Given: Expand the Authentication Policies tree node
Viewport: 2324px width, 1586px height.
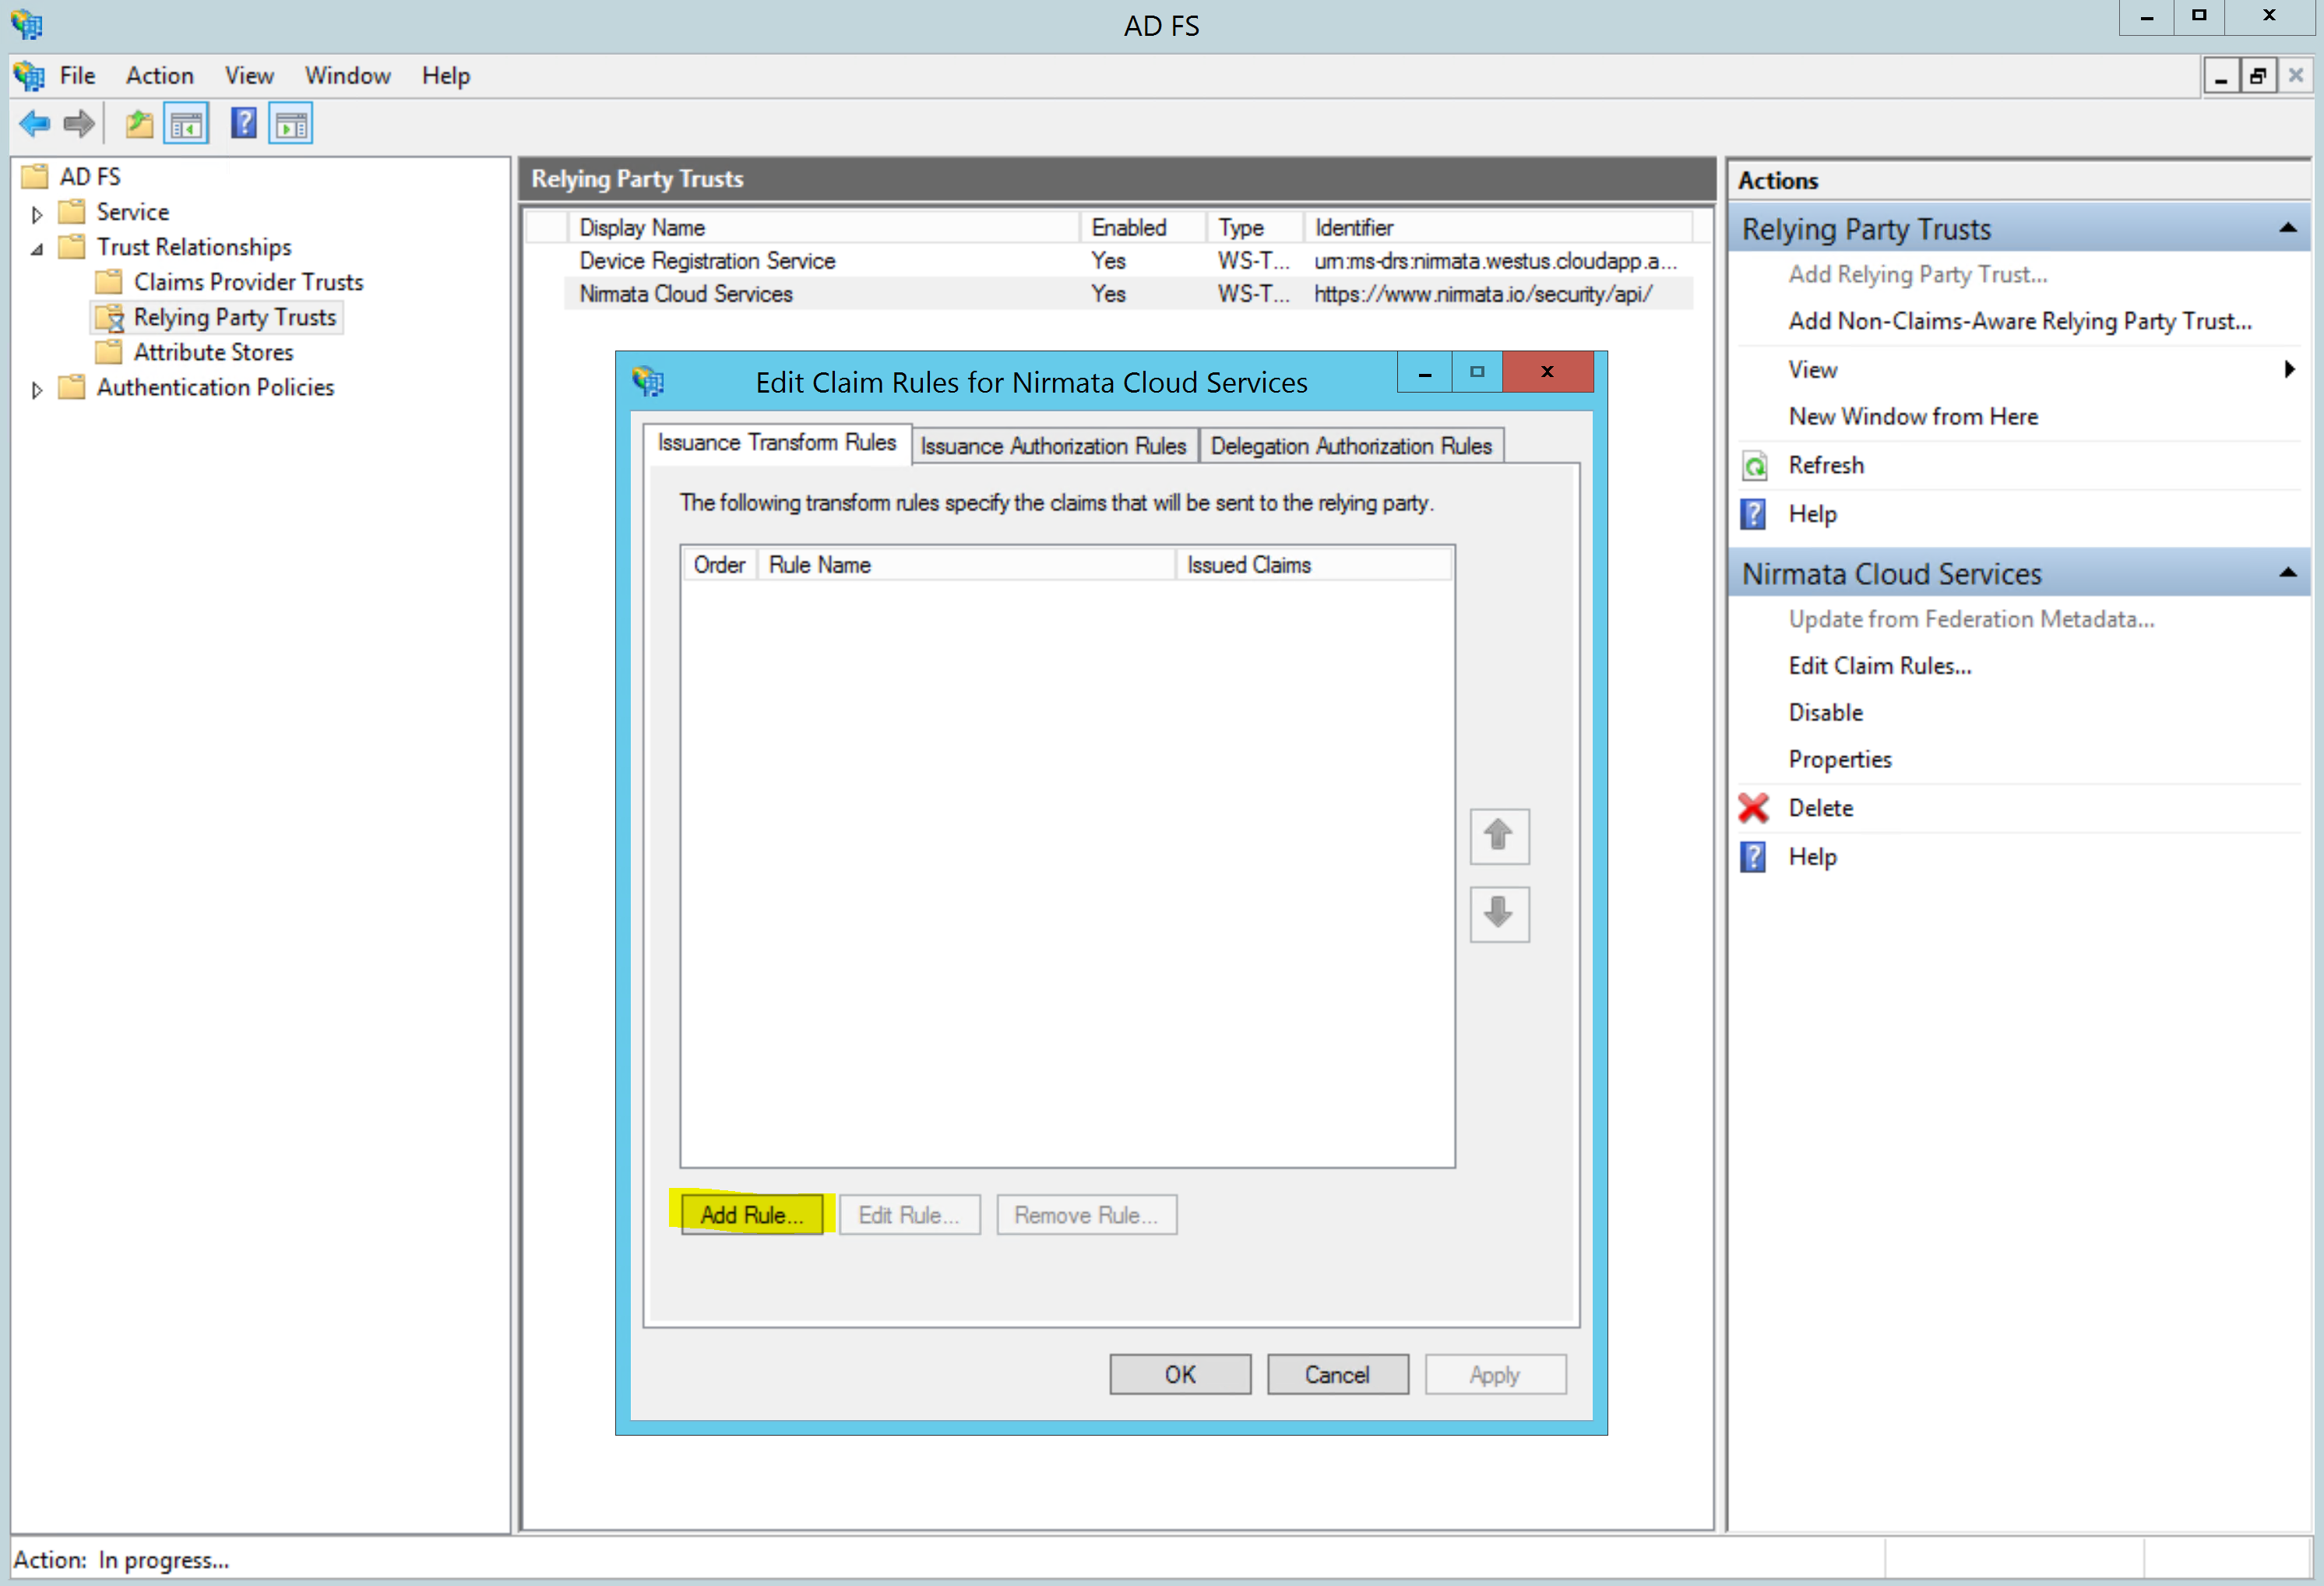Looking at the screenshot, I should pyautogui.click(x=37, y=390).
